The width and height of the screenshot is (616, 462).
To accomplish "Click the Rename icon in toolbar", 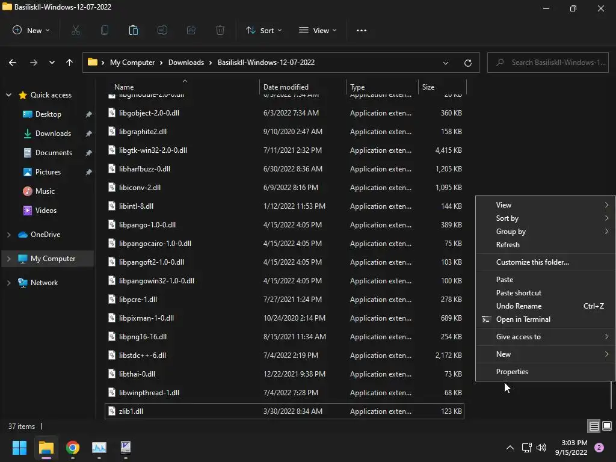I will [162, 30].
